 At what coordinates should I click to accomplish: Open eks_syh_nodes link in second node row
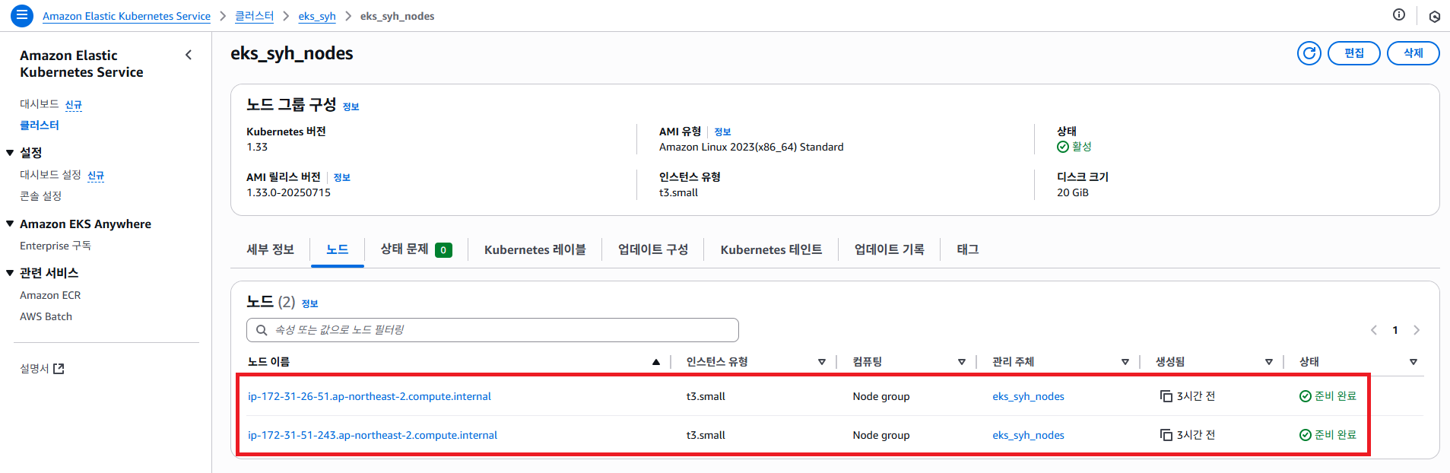1028,435
